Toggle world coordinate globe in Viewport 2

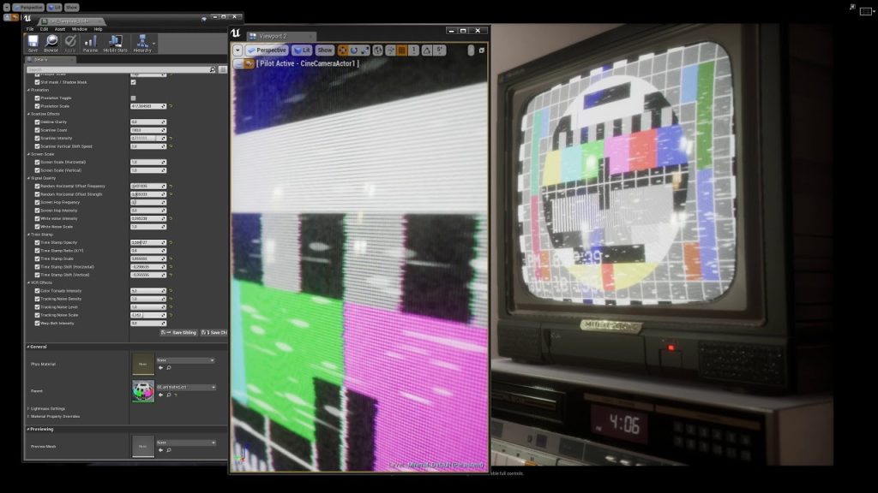[378, 50]
